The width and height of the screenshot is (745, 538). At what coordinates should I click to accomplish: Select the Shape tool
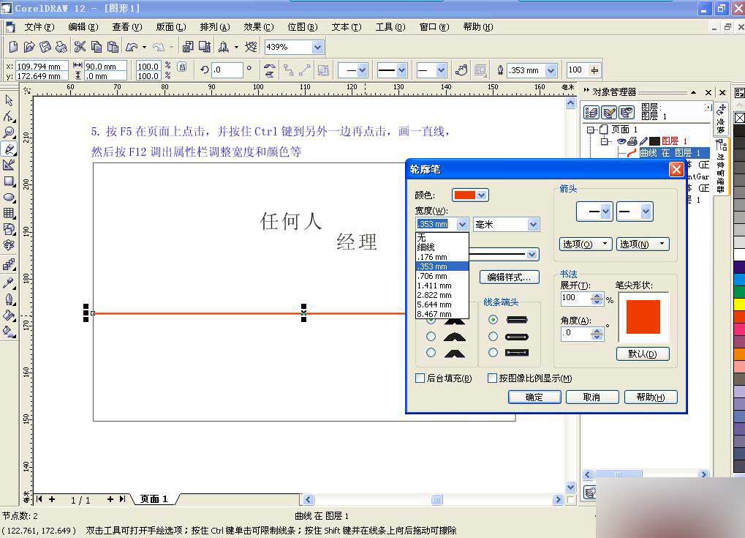pyautogui.click(x=9, y=116)
